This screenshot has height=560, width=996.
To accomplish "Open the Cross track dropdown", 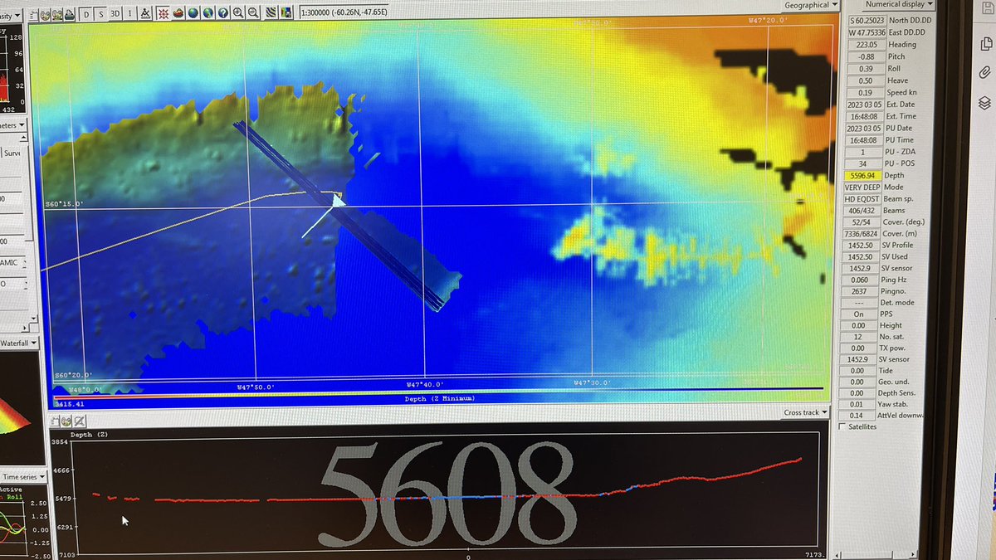I will (806, 412).
